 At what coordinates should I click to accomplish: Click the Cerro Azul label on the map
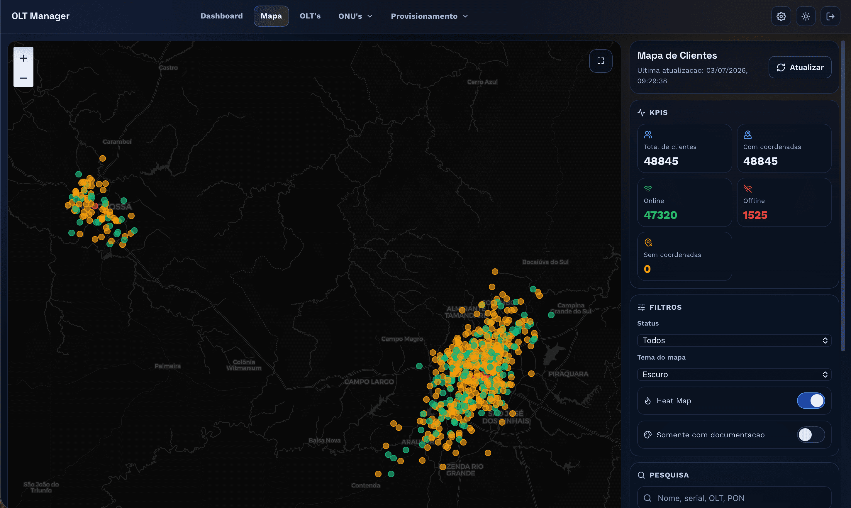coord(482,82)
